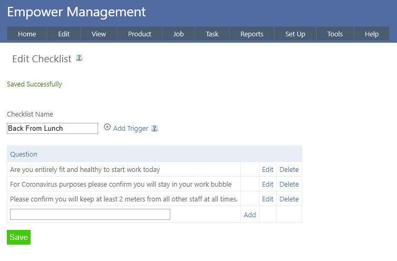Delete the Coronavirus work bubble question
The width and height of the screenshot is (397, 261).
click(289, 184)
